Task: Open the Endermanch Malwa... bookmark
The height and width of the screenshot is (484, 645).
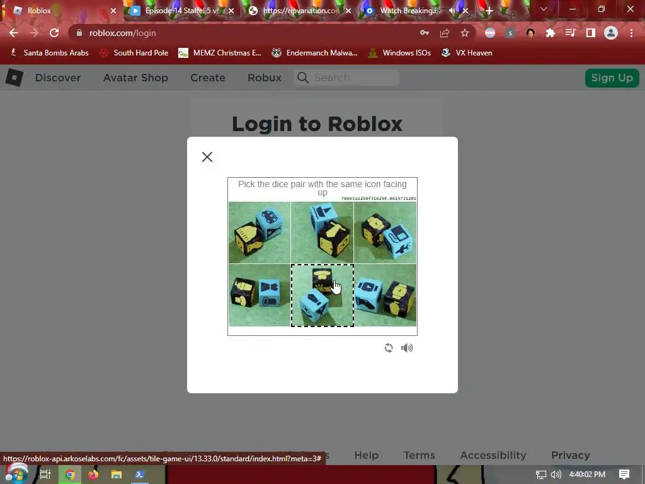Action: tap(315, 53)
